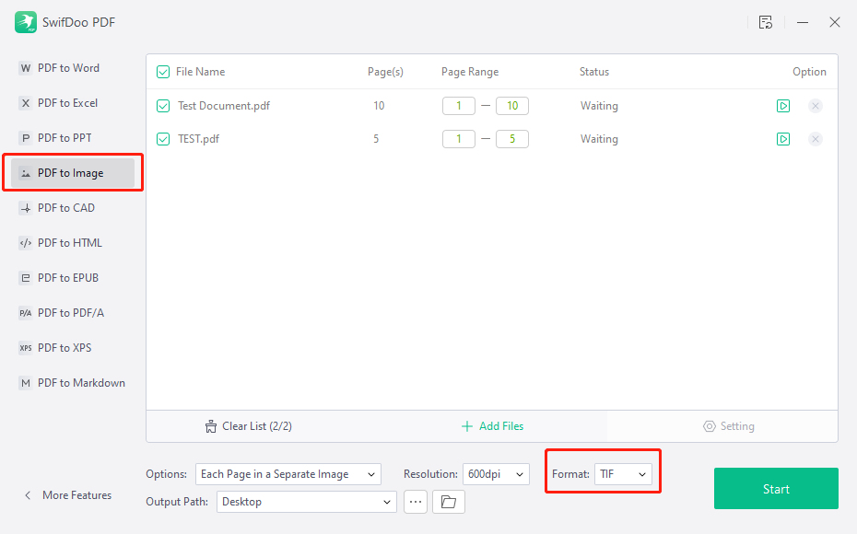
Task: Open Setting label
Action: [737, 426]
